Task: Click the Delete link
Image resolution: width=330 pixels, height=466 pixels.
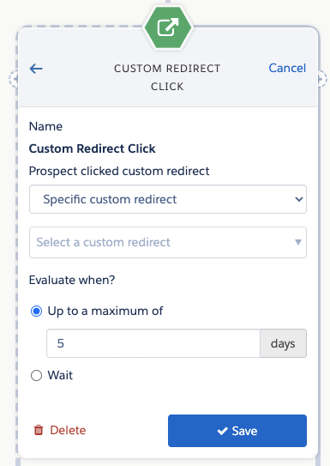Action: point(68,430)
